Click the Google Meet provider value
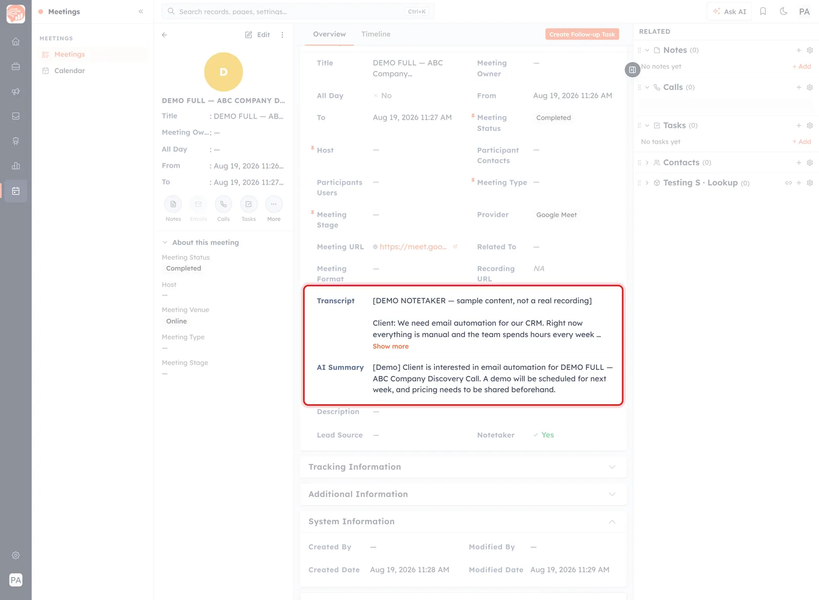The height and width of the screenshot is (600, 819). [x=556, y=215]
